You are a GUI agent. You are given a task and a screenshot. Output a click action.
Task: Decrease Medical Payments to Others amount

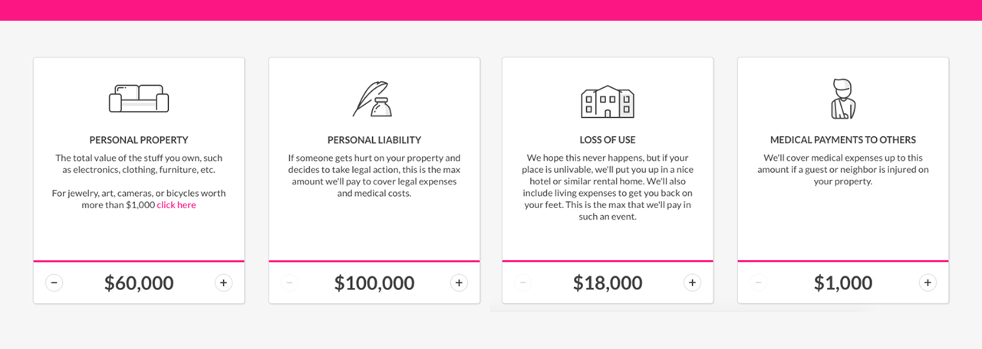point(758,282)
